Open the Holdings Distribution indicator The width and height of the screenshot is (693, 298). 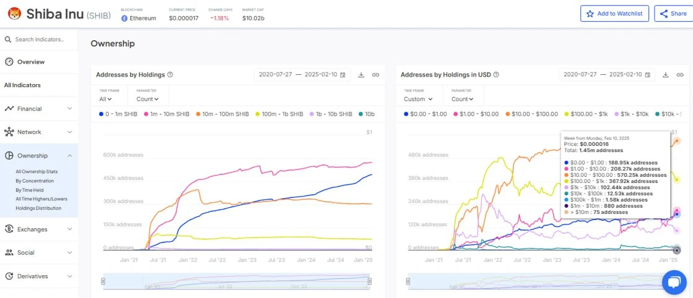(38, 208)
